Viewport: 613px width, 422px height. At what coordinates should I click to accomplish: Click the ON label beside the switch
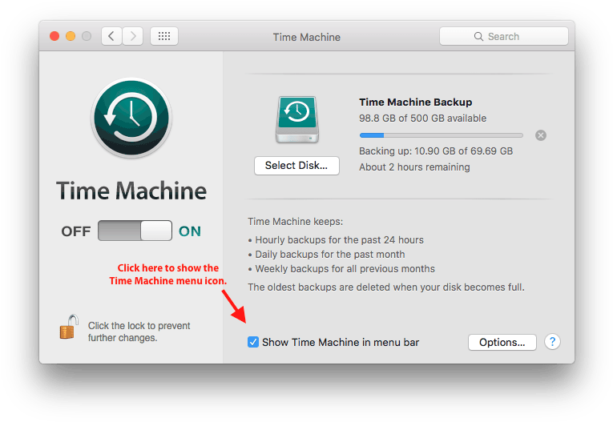coord(190,231)
